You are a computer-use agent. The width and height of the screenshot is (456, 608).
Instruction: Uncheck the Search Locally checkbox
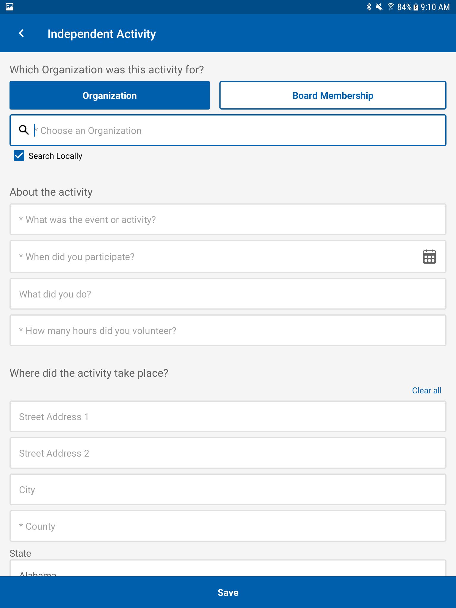coord(19,156)
